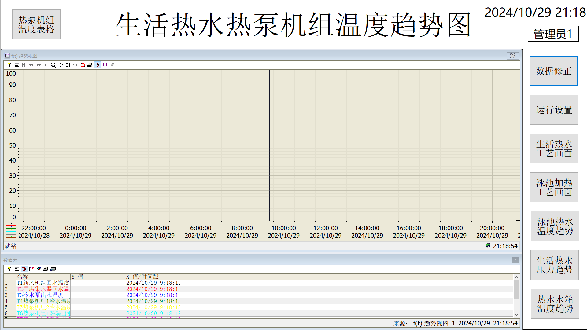Open trend configuration dialog icon

click(17, 65)
